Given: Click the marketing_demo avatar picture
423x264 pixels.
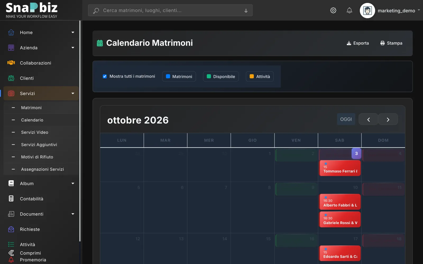Looking at the screenshot, I should (367, 11).
